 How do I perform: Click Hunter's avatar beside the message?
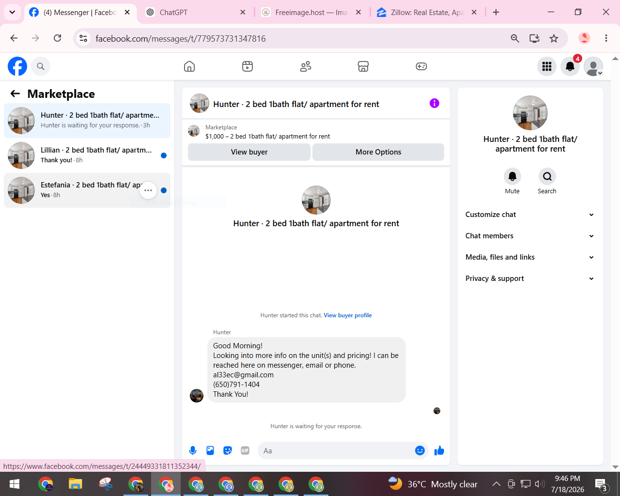(197, 396)
